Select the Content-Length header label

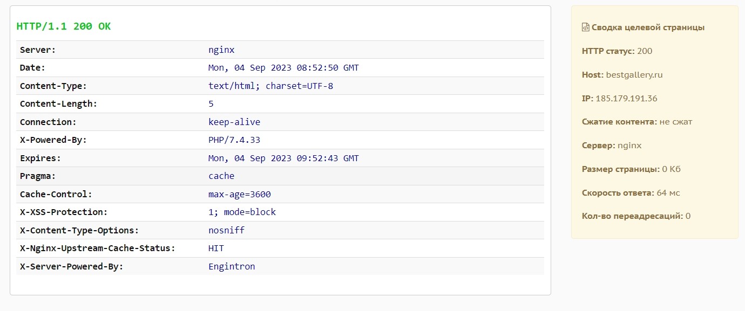(58, 104)
